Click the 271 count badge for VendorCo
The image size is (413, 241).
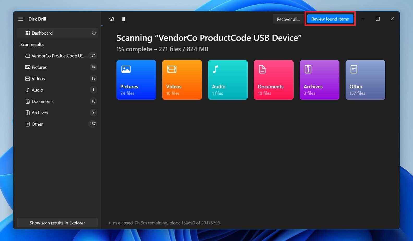pos(93,56)
